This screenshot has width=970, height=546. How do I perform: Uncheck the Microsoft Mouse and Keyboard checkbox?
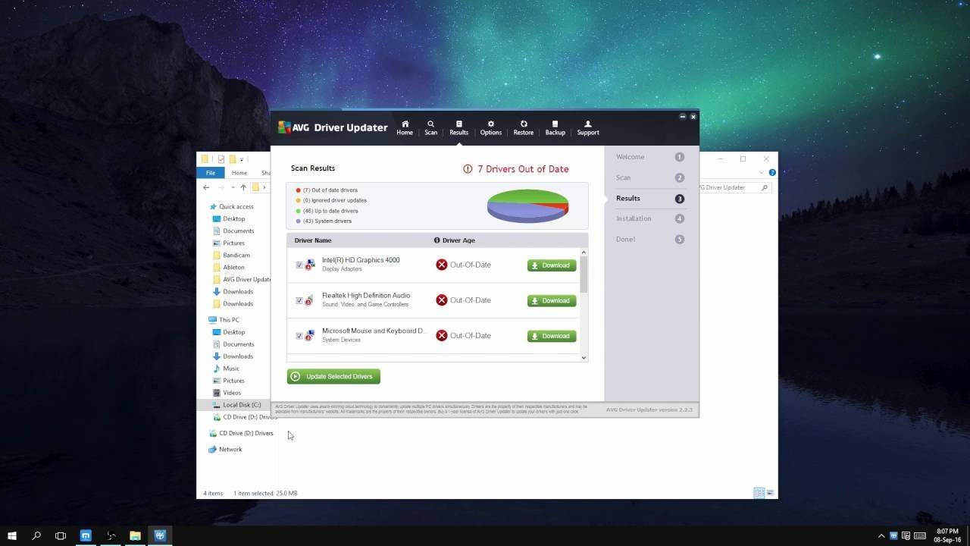click(299, 336)
